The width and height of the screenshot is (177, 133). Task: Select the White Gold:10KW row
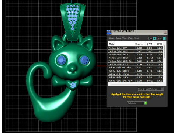pos(135,74)
